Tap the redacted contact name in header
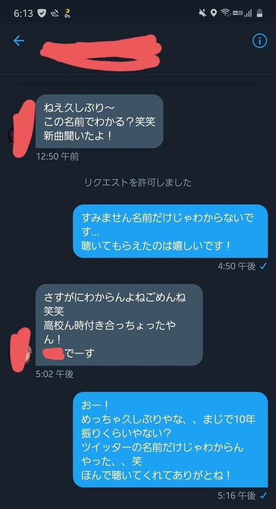 [101, 52]
